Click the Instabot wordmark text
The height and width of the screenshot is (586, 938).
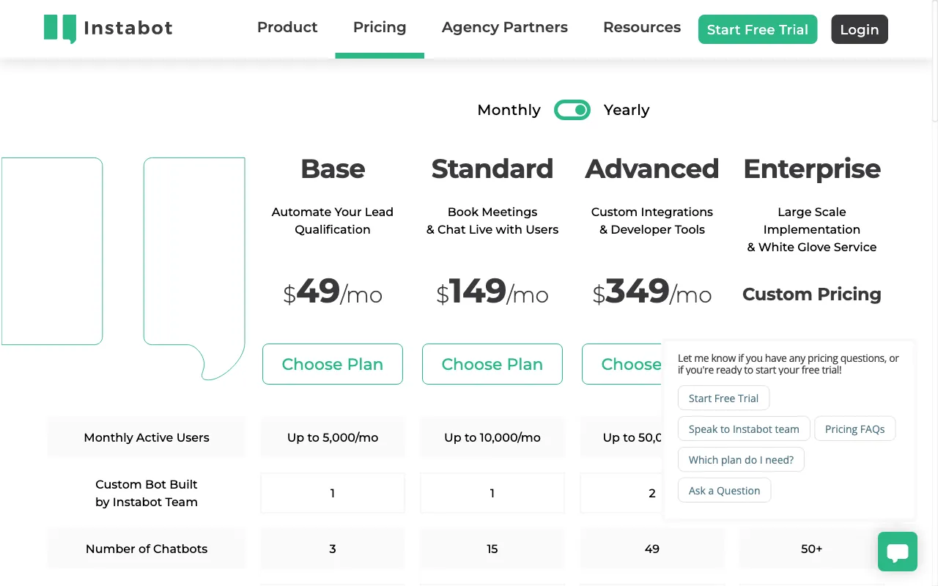click(x=128, y=29)
